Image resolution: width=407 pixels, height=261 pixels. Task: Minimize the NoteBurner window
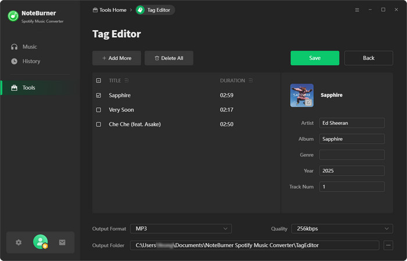click(370, 10)
